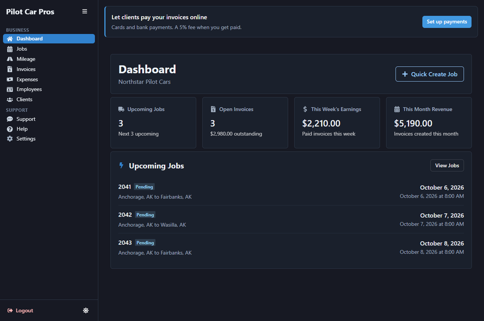Click the Clients people icon in sidebar

point(10,100)
